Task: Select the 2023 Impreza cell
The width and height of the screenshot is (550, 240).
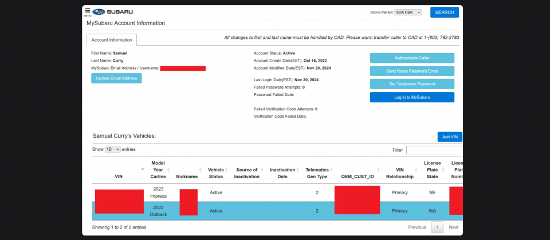Action: 158,193
